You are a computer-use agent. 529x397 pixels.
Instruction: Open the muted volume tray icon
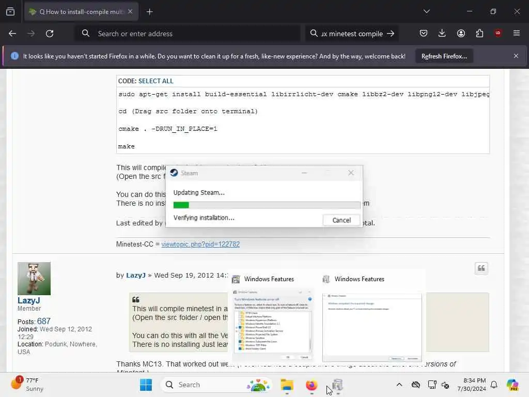coord(445,385)
